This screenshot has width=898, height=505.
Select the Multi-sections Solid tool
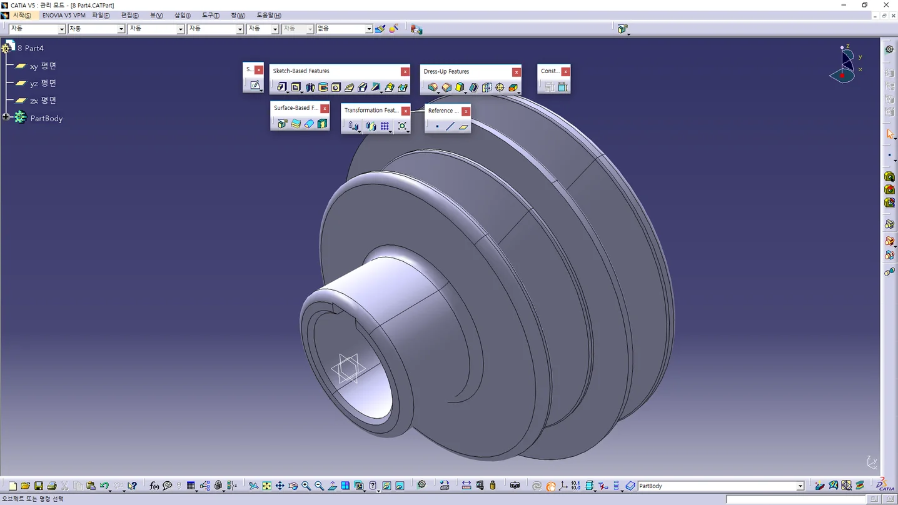[389, 87]
